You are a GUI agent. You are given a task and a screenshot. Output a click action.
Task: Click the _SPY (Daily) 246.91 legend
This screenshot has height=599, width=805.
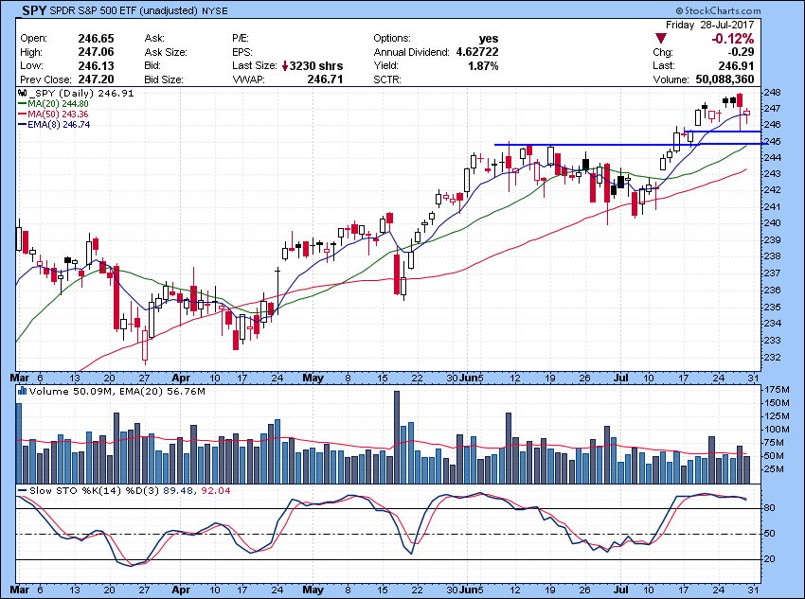click(81, 94)
